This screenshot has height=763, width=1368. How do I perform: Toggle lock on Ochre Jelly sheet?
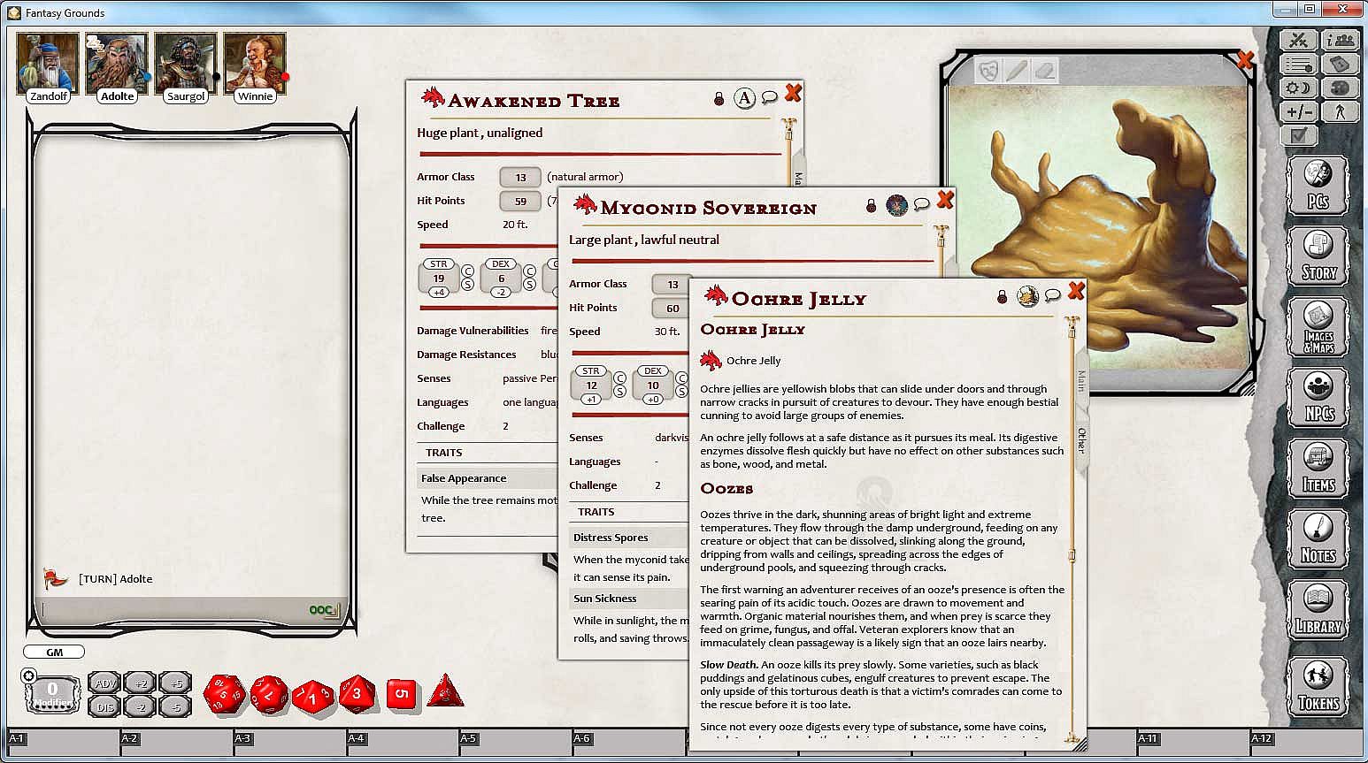pos(1002,297)
